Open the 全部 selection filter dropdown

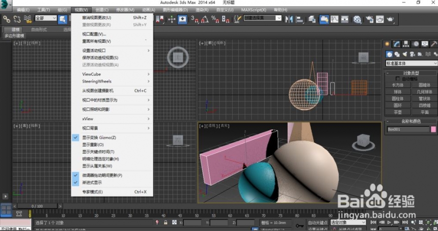46,18
